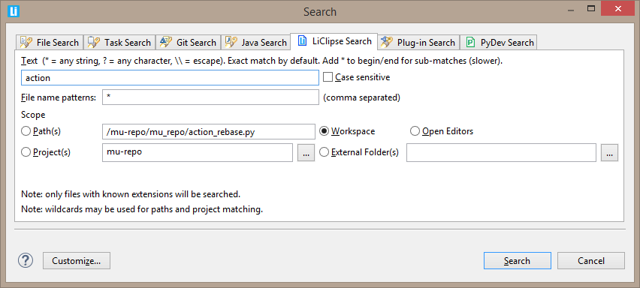
Task: Choose the Open Editors radio button
Action: 415,131
